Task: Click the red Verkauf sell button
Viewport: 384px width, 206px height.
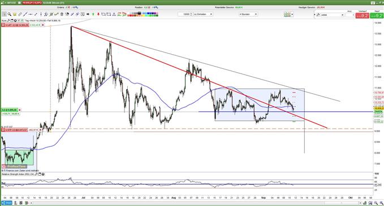Action: click(362, 16)
